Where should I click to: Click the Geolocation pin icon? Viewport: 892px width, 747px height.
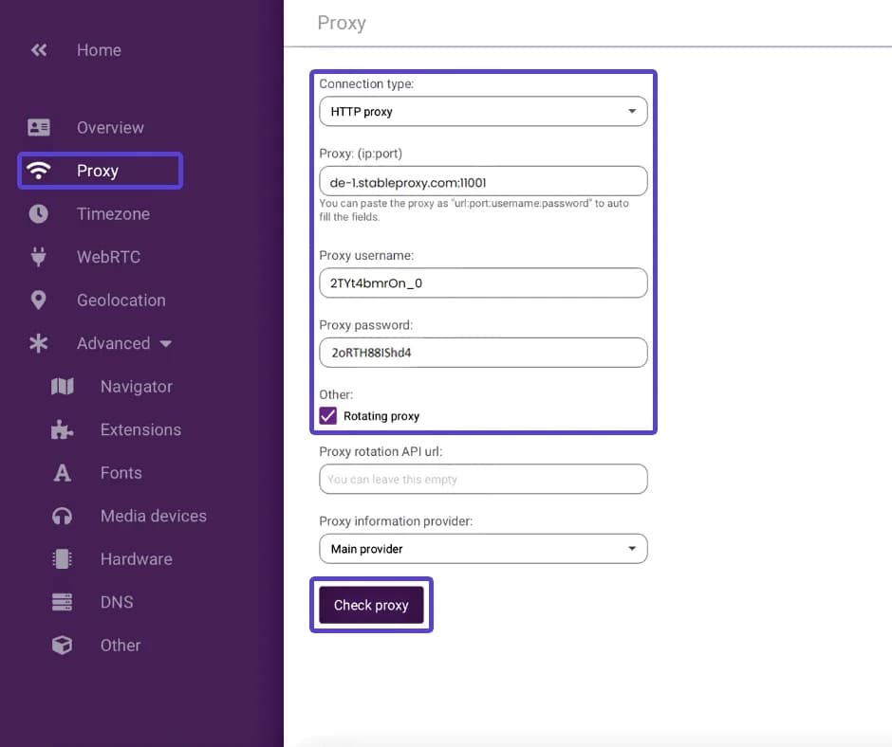click(x=39, y=301)
